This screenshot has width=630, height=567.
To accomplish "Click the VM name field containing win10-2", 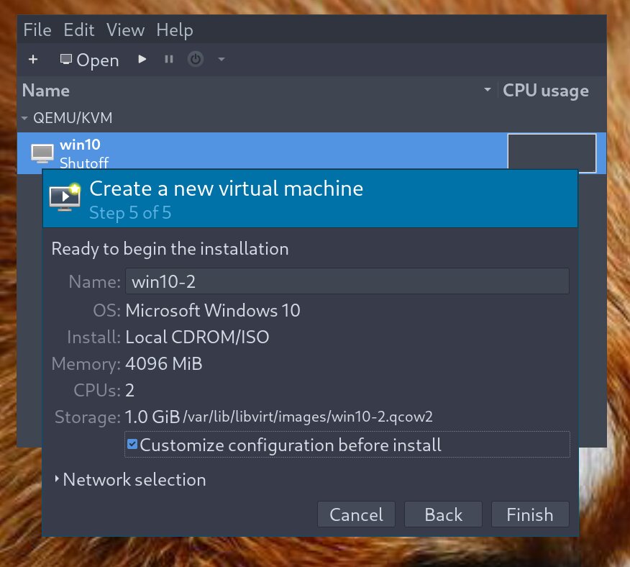I will click(347, 281).
